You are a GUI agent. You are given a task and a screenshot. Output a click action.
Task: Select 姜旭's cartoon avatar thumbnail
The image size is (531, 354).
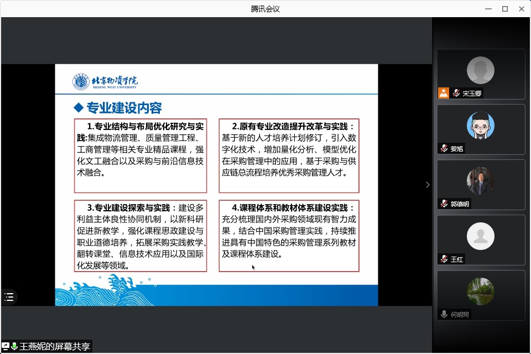point(480,126)
